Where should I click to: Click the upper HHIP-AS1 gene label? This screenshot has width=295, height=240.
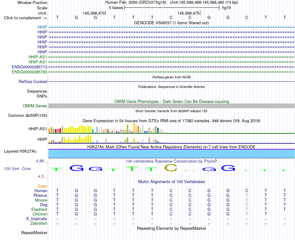click(x=38, y=57)
